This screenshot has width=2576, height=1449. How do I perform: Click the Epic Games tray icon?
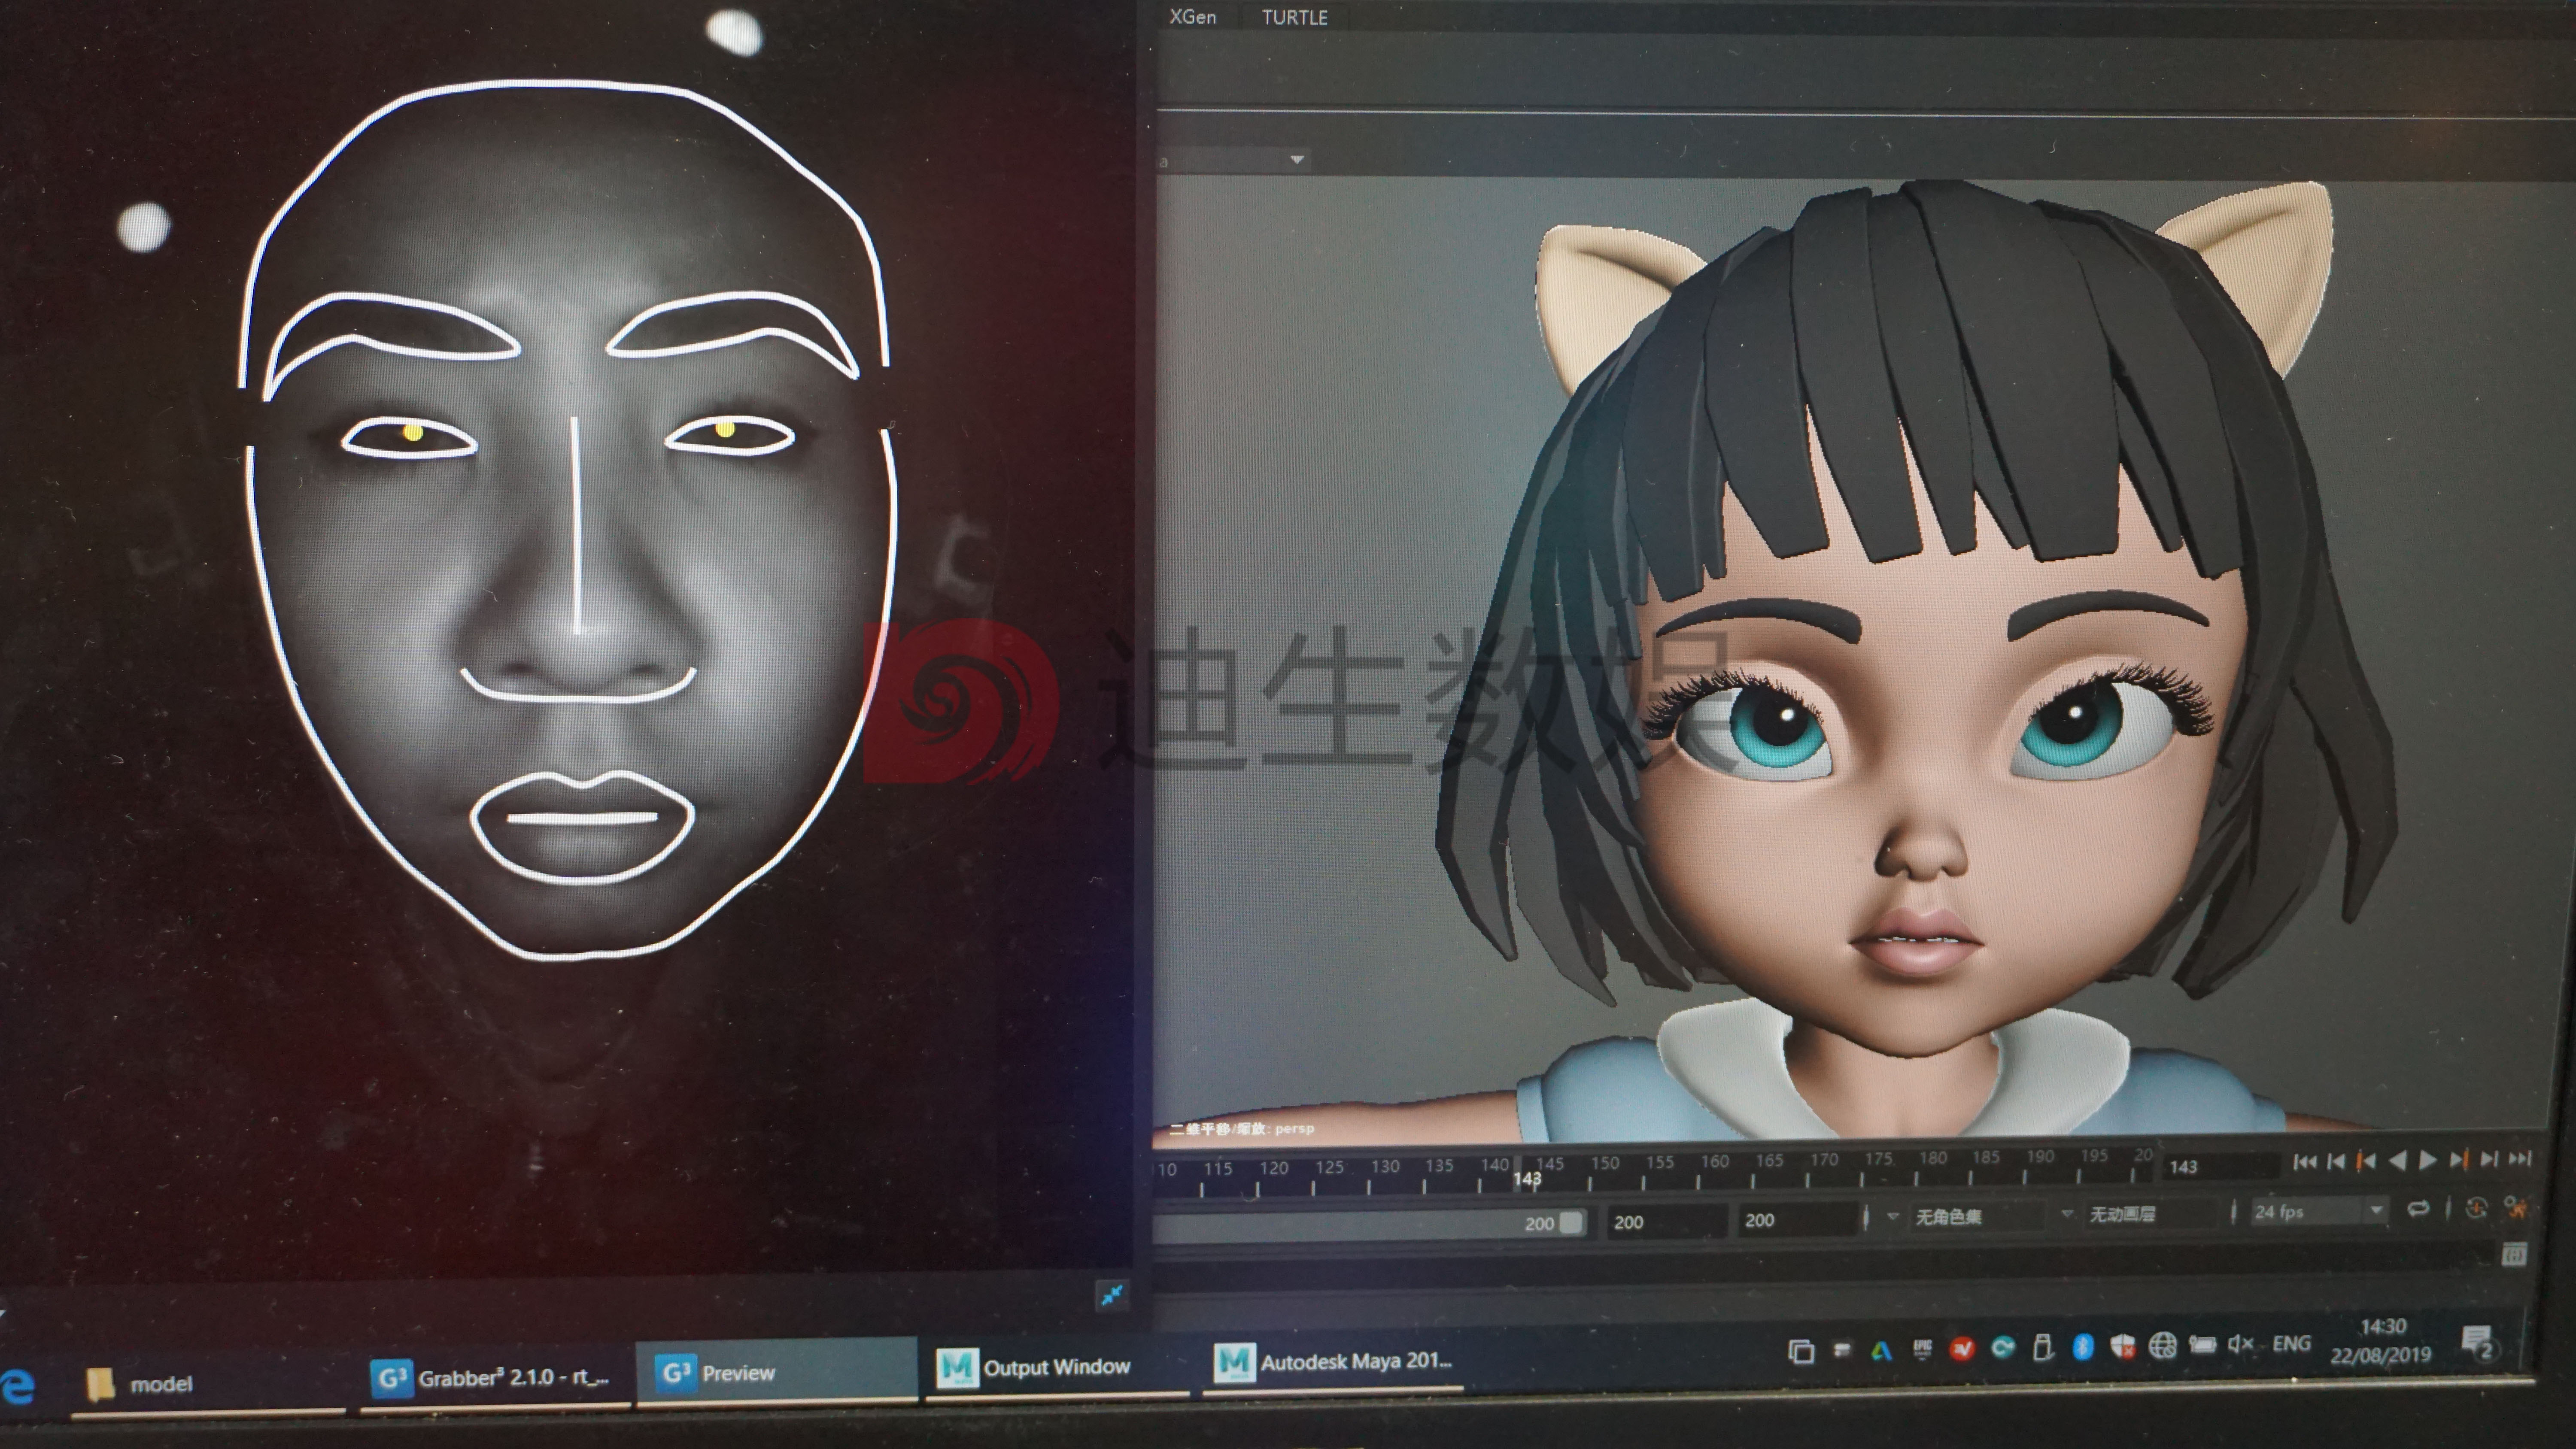click(1922, 1349)
